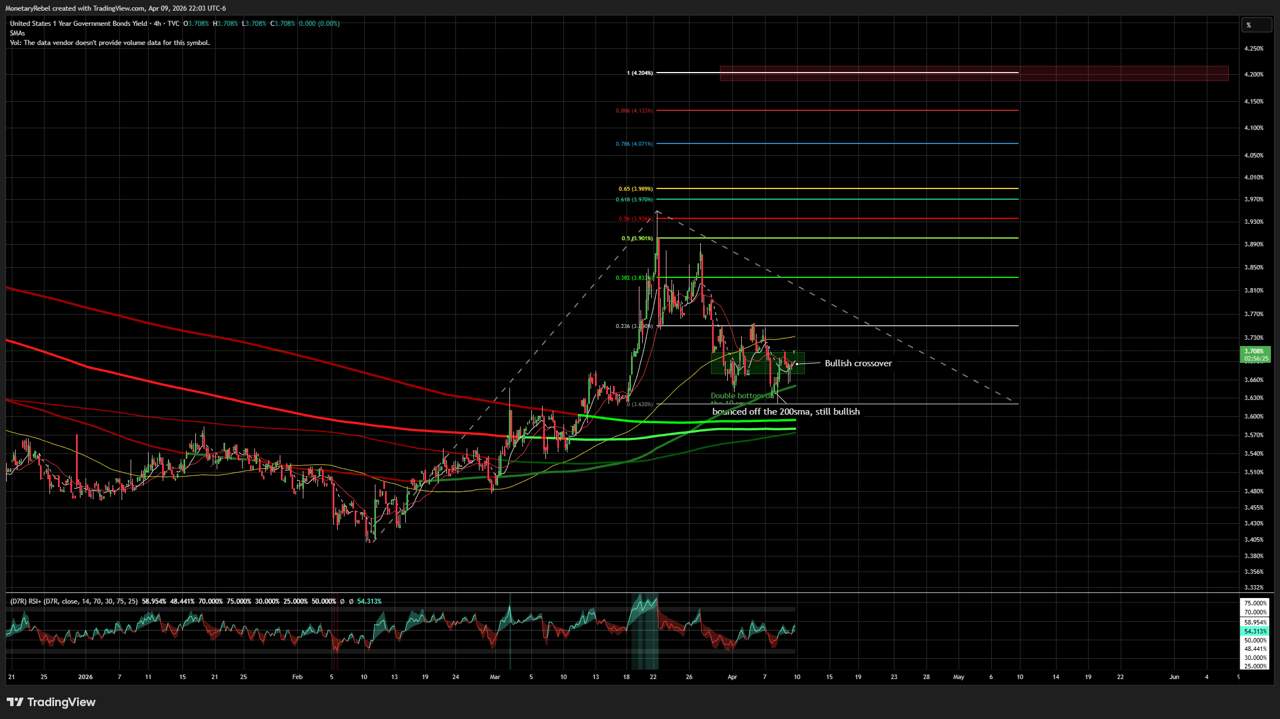Click the Jun date axis label

coord(1174,677)
